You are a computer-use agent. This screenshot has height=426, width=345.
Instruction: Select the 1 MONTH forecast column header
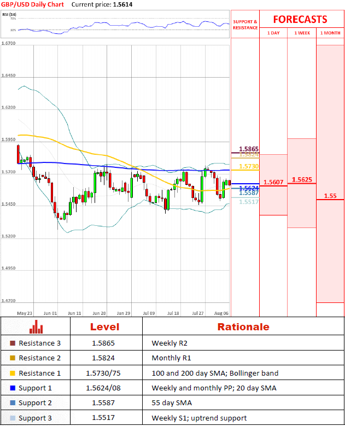(x=330, y=33)
